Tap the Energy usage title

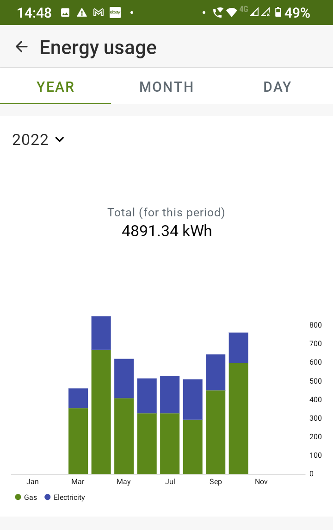(98, 47)
